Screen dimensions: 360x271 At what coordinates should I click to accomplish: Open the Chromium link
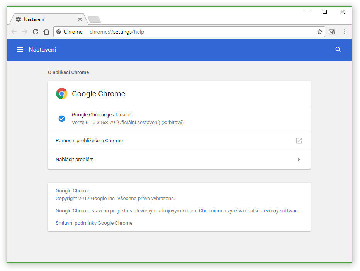[210, 211]
